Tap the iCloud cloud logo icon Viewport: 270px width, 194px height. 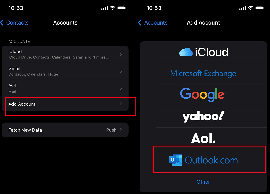[x=186, y=52]
